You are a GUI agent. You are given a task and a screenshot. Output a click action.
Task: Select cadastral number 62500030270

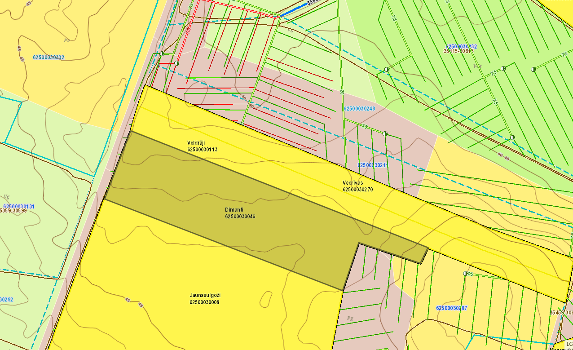click(x=358, y=190)
